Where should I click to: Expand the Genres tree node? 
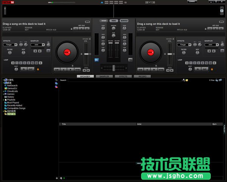point(3,94)
